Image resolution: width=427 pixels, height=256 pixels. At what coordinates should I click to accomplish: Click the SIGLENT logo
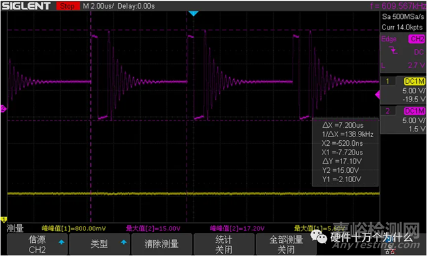(x=27, y=6)
